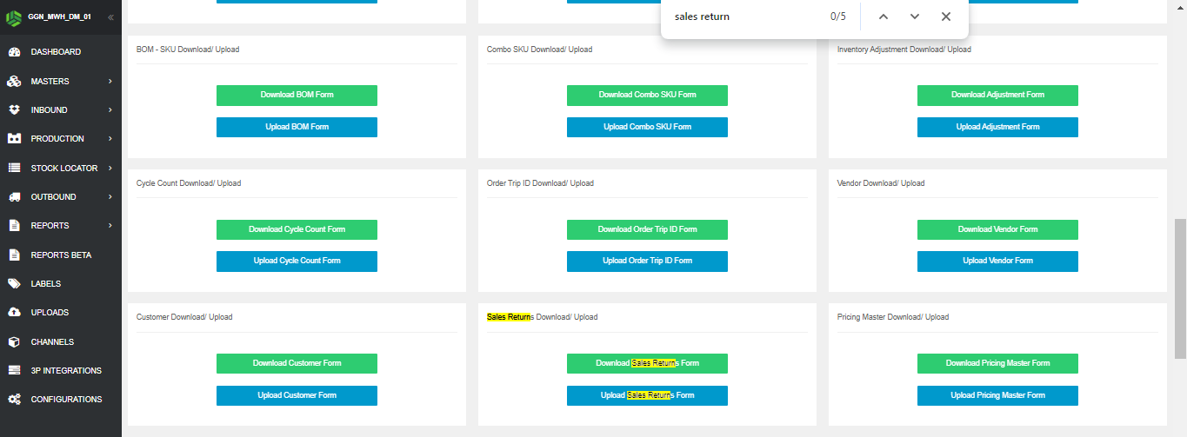The image size is (1187, 437).
Task: Click the Labels tag icon
Action: (14, 284)
